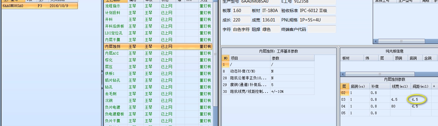
Task: Select the 麇铜(通道)补偿后... parameter row
Action: [x=268, y=85]
